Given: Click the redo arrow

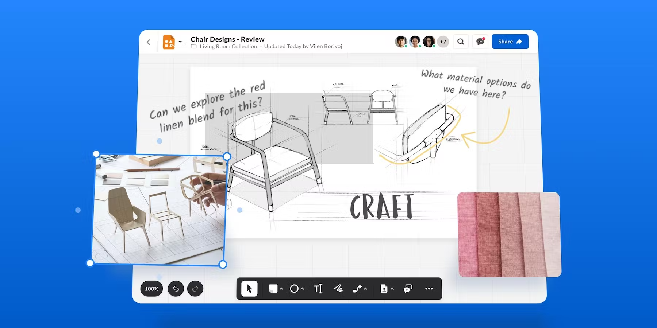Looking at the screenshot, I should (195, 289).
